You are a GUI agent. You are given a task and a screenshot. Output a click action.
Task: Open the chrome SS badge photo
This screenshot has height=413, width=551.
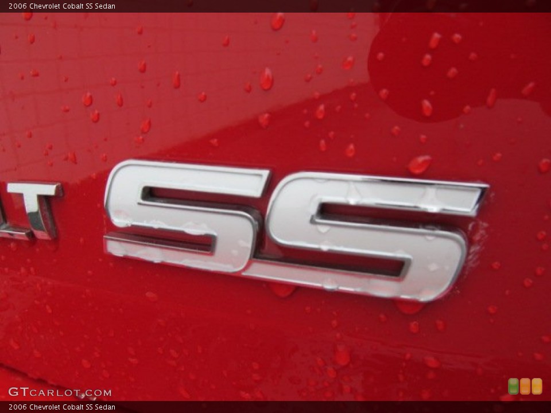click(275, 206)
